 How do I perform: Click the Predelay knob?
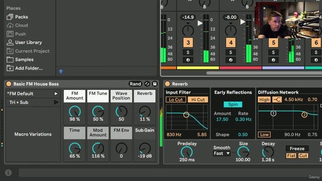[187, 152]
